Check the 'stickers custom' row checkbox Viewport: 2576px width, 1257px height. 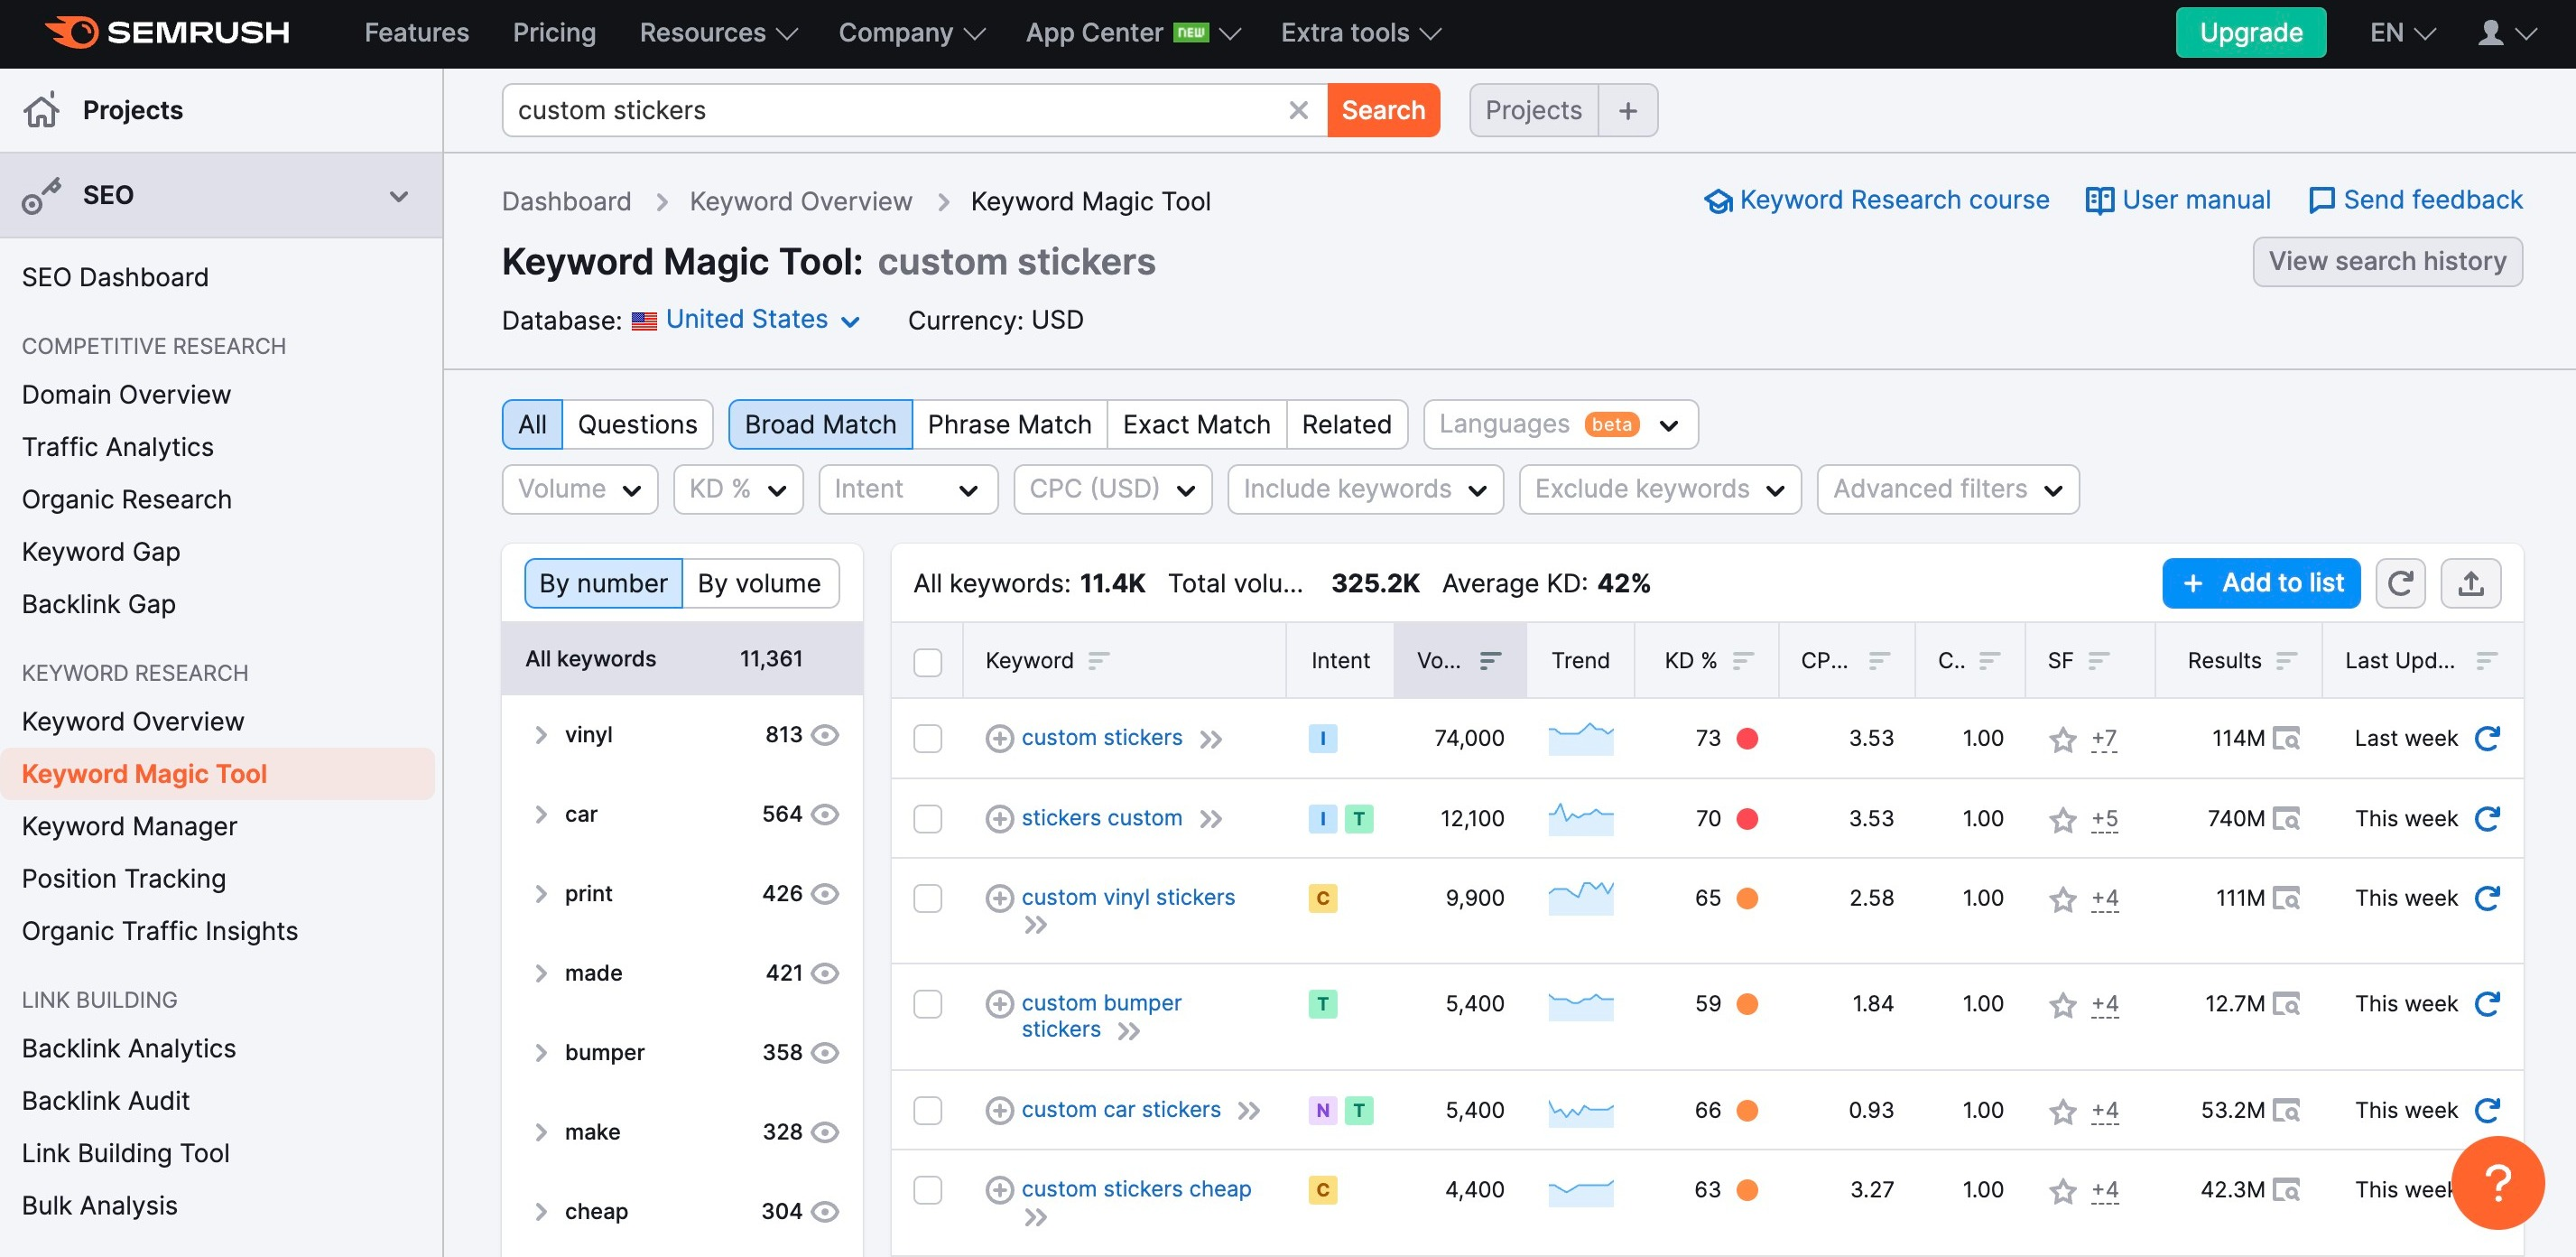pos(927,819)
